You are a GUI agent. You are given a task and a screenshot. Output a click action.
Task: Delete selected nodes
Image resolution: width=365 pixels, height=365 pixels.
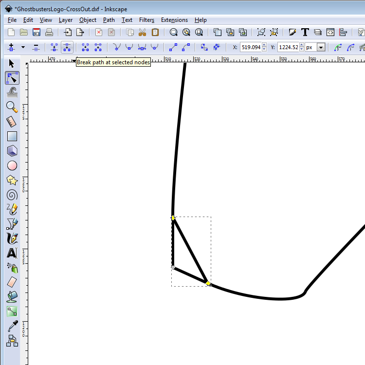36,47
